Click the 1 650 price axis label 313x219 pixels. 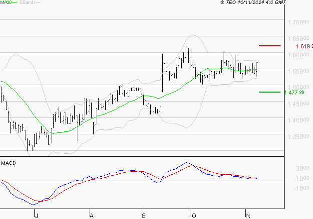(298, 38)
